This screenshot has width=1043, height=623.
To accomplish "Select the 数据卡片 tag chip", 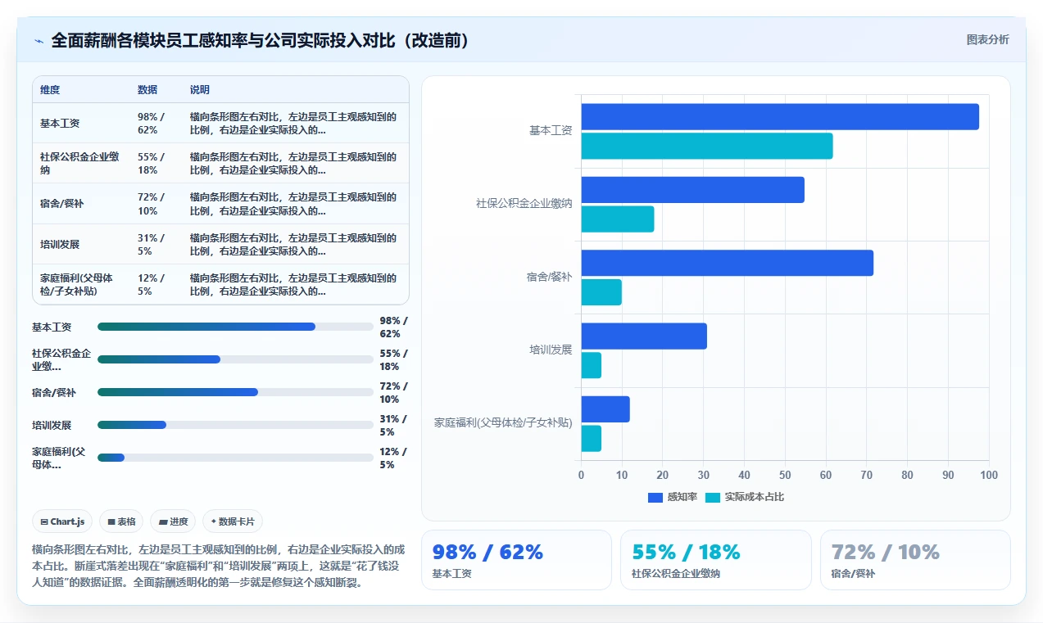I will [x=233, y=521].
